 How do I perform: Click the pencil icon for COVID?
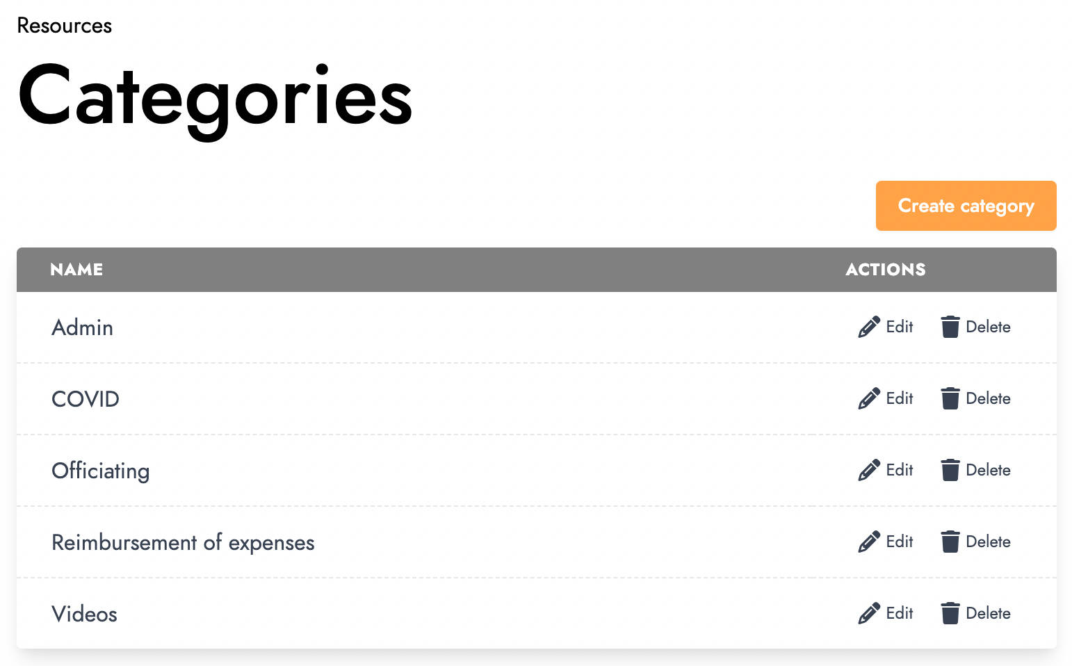[x=869, y=398]
